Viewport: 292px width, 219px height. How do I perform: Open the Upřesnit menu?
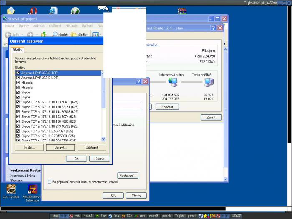[x=88, y=26]
